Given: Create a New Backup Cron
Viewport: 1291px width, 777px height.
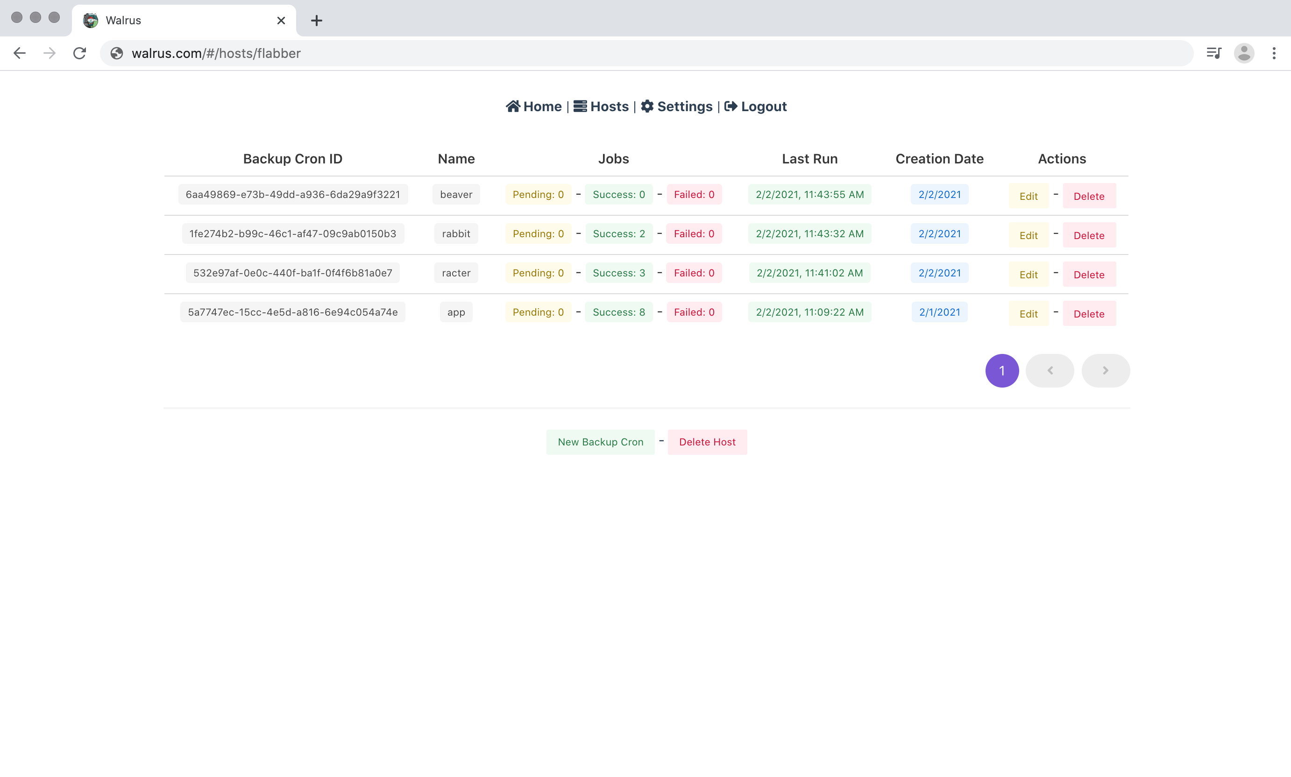Looking at the screenshot, I should click(x=600, y=442).
